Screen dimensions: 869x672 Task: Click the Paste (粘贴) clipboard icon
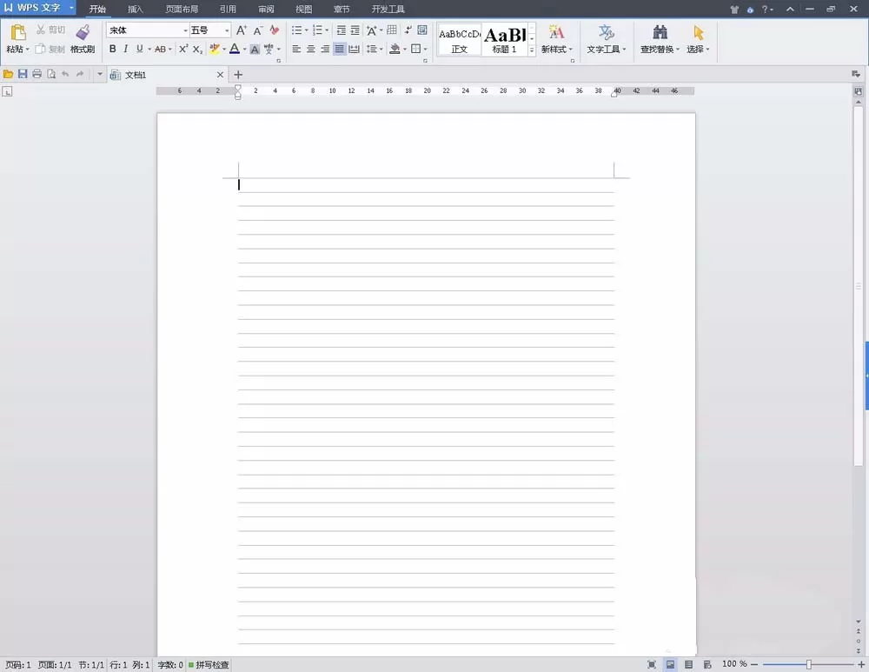tap(17, 32)
